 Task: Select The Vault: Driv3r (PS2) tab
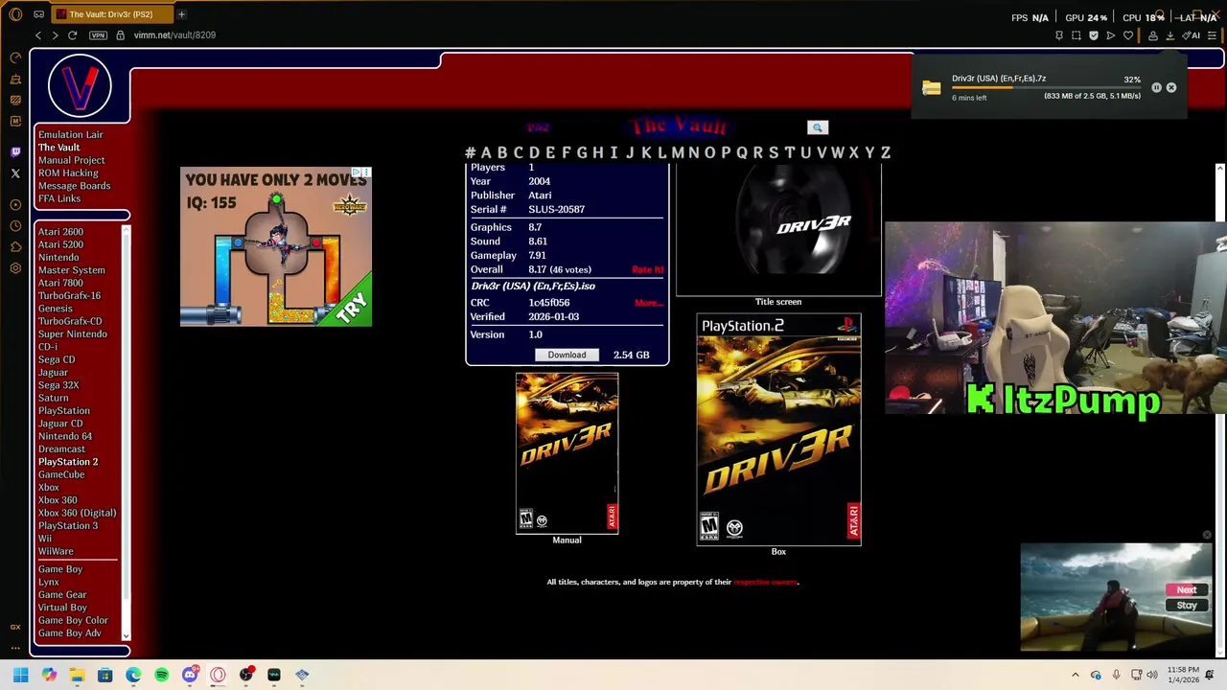pos(111,14)
